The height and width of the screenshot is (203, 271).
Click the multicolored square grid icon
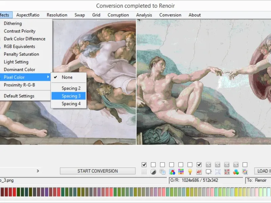181,172
